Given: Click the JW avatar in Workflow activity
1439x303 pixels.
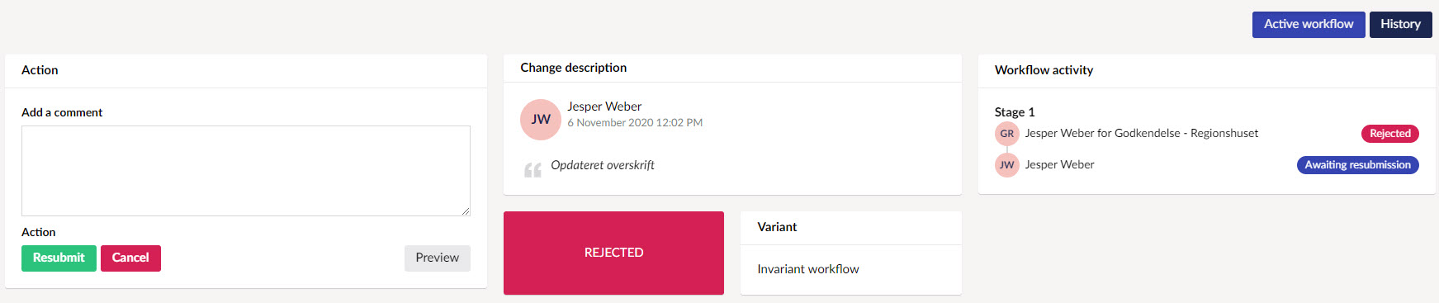Looking at the screenshot, I should 1007,165.
